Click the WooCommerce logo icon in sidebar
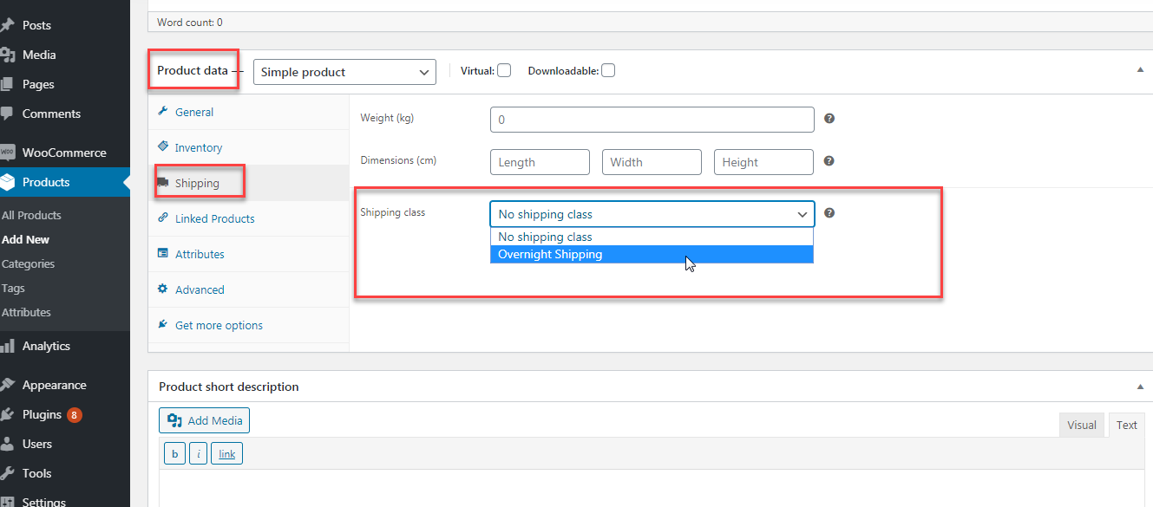This screenshot has width=1153, height=507. coord(8,153)
